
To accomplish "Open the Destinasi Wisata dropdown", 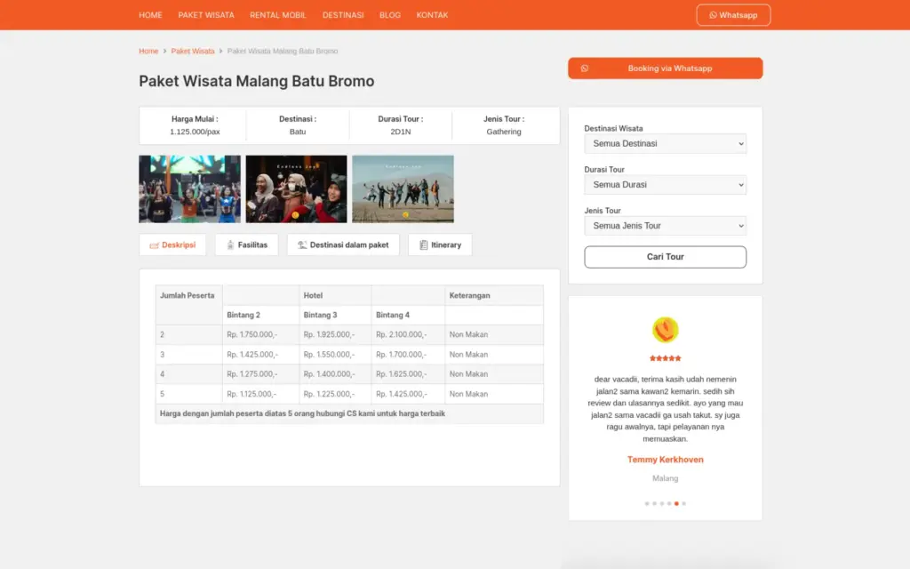I will (x=665, y=143).
